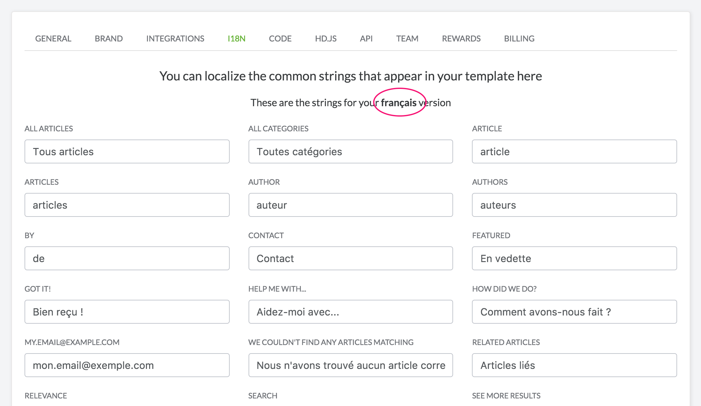The height and width of the screenshot is (406, 701).
Task: Click the Author field containing 'auteur'
Action: [x=350, y=205]
